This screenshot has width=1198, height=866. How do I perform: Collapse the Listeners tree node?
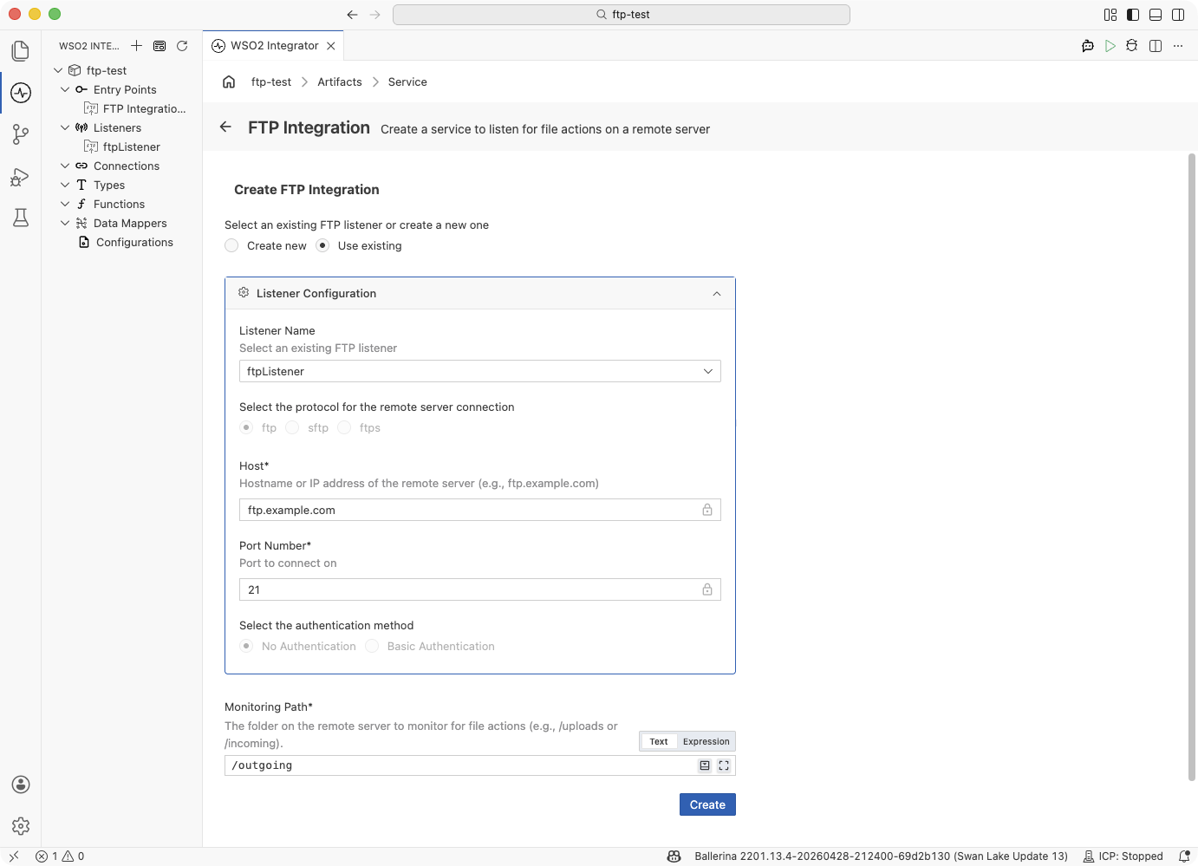tap(65, 127)
